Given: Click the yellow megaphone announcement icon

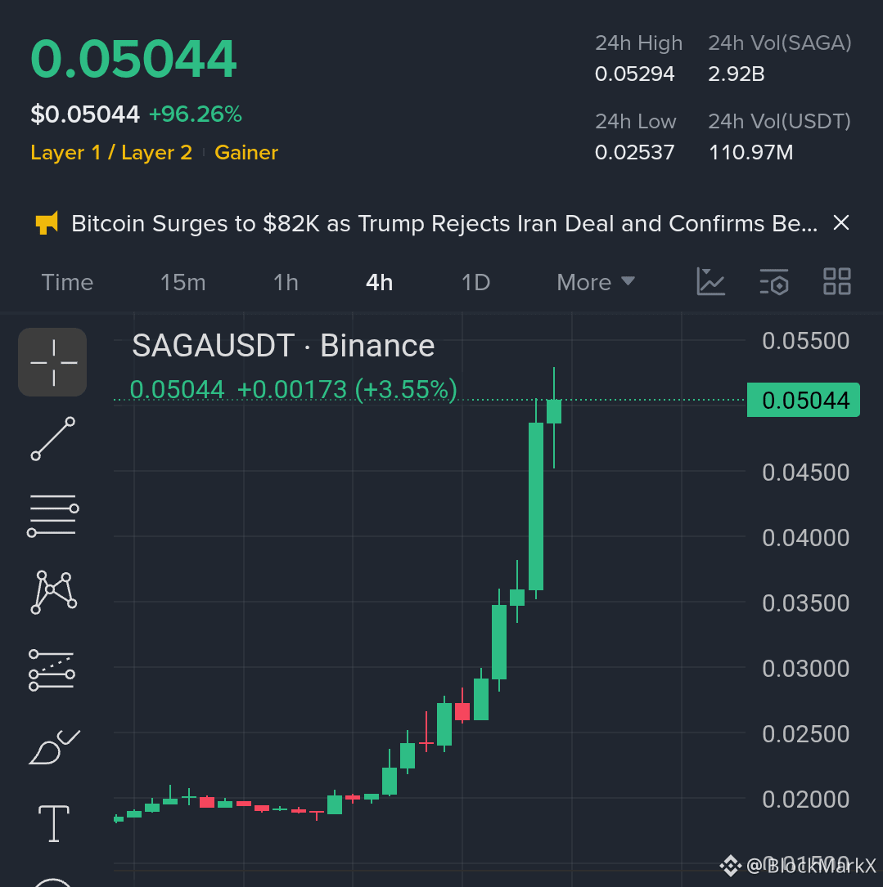Looking at the screenshot, I should point(47,223).
